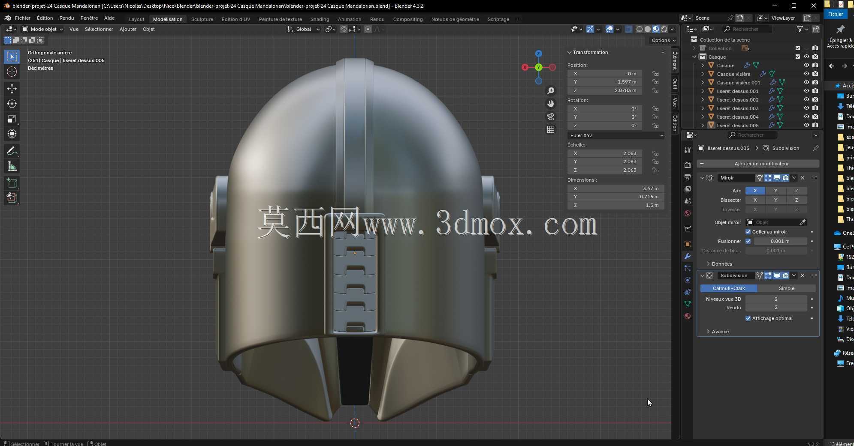Open the Material properties tab
Viewport: 854px width, 446px height.
(x=688, y=316)
